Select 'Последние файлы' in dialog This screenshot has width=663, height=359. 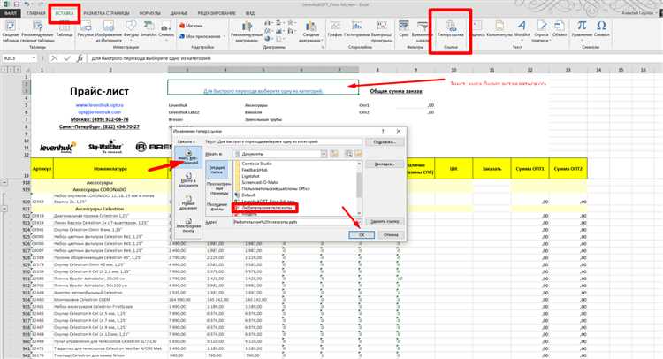(217, 206)
